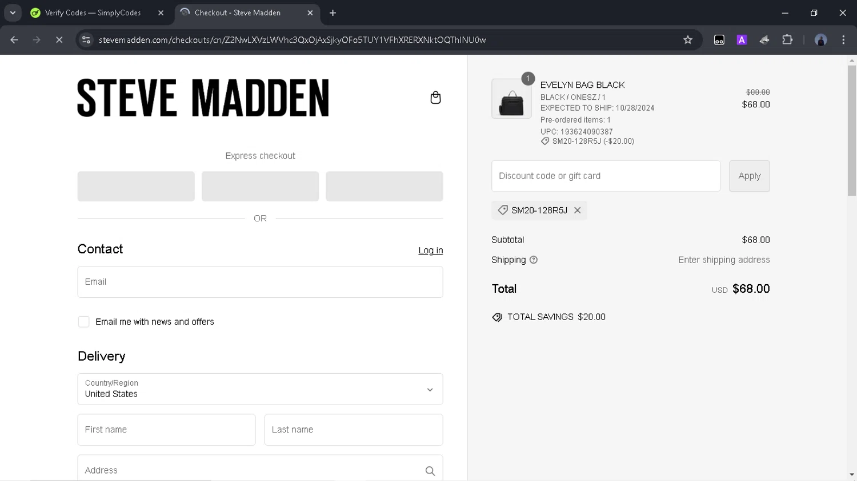Image resolution: width=857 pixels, height=481 pixels.
Task: Remove the SM20-128R5J discount code
Action: 578,211
